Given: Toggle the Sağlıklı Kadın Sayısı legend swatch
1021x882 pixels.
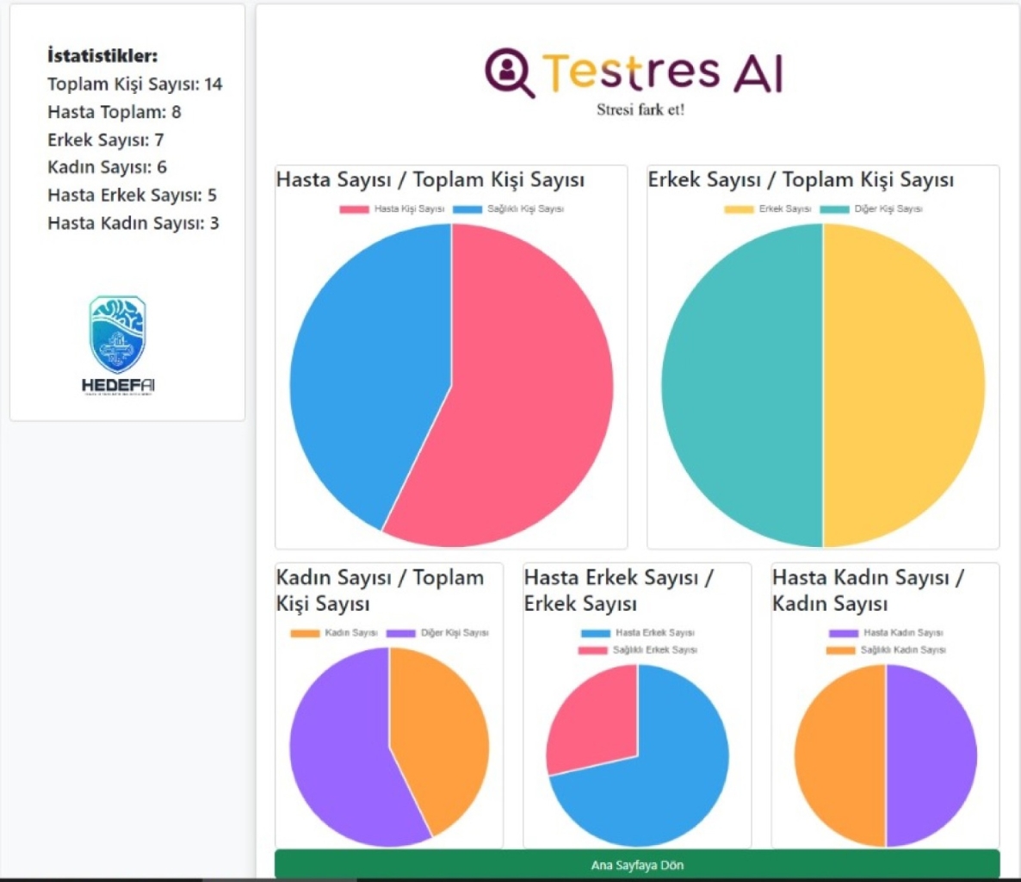Looking at the screenshot, I should pyautogui.click(x=840, y=650).
